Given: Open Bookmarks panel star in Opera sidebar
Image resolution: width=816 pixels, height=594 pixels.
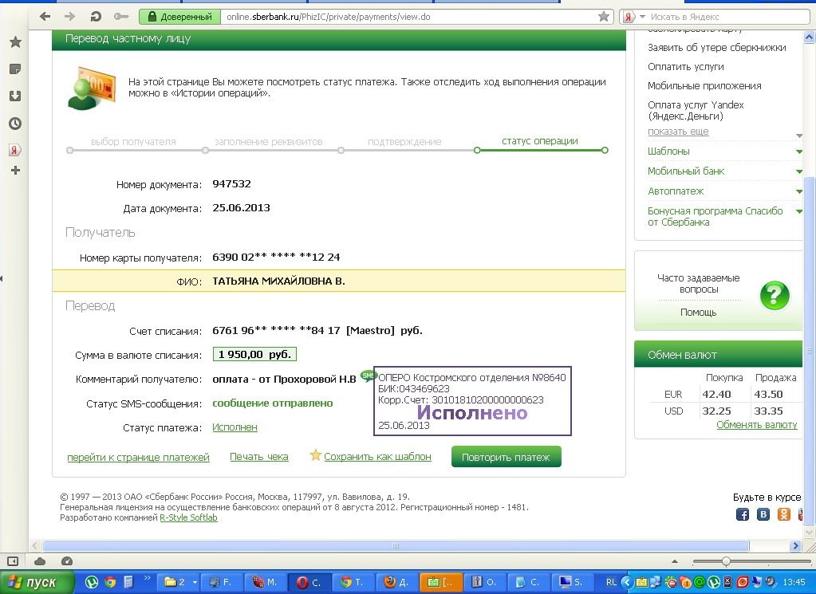Looking at the screenshot, I should 16,41.
